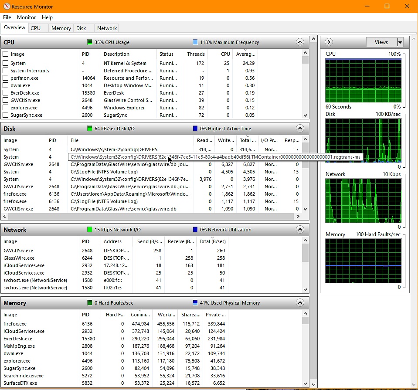Image resolution: width=418 pixels, height=390 pixels.
Task: Sort Memory list by Private column
Action: (x=216, y=315)
